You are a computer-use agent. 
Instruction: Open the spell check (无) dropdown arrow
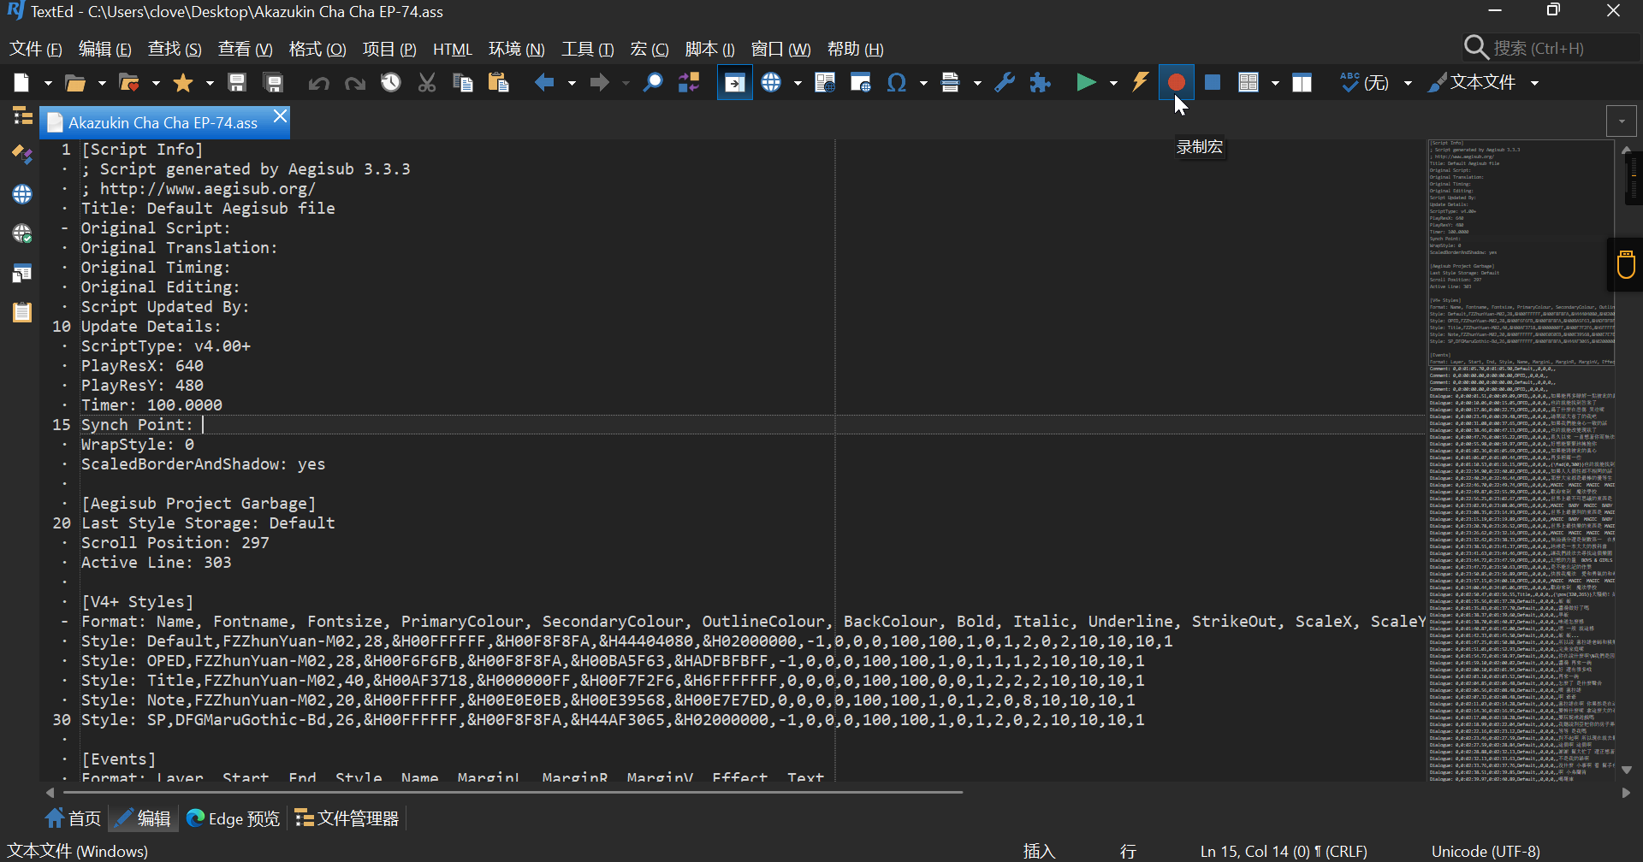point(1408,83)
